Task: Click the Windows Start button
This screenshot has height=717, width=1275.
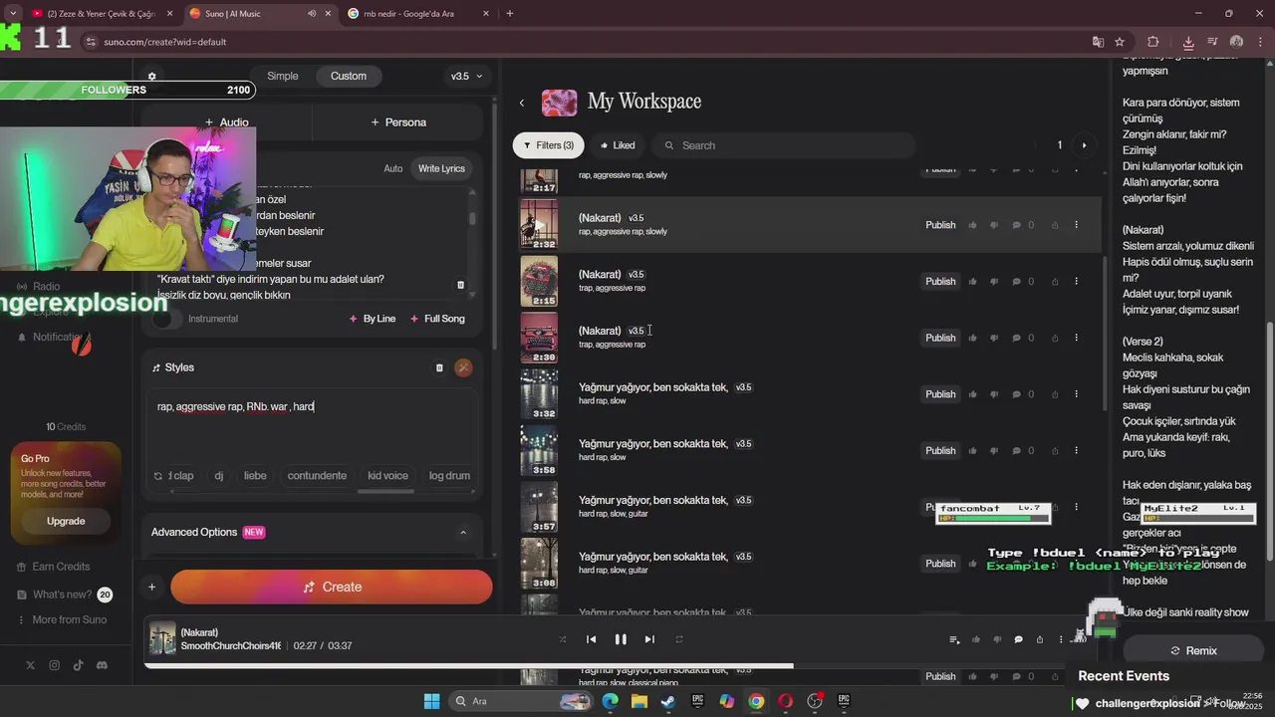Action: pyautogui.click(x=431, y=701)
